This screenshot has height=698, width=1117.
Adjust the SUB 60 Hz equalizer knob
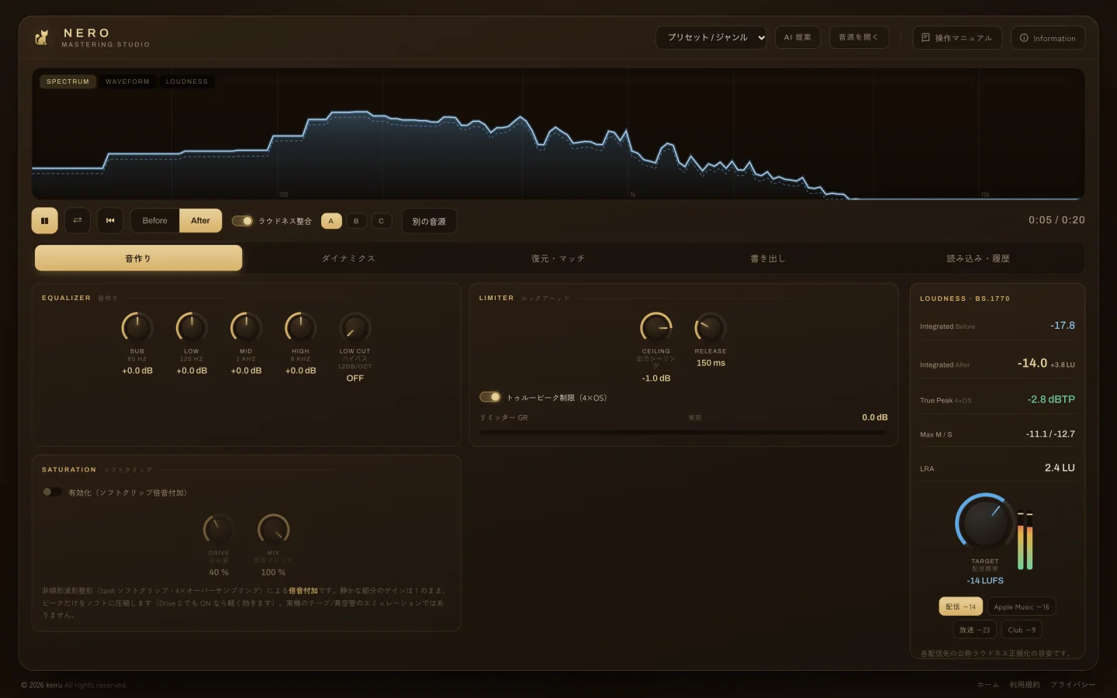pos(137,327)
